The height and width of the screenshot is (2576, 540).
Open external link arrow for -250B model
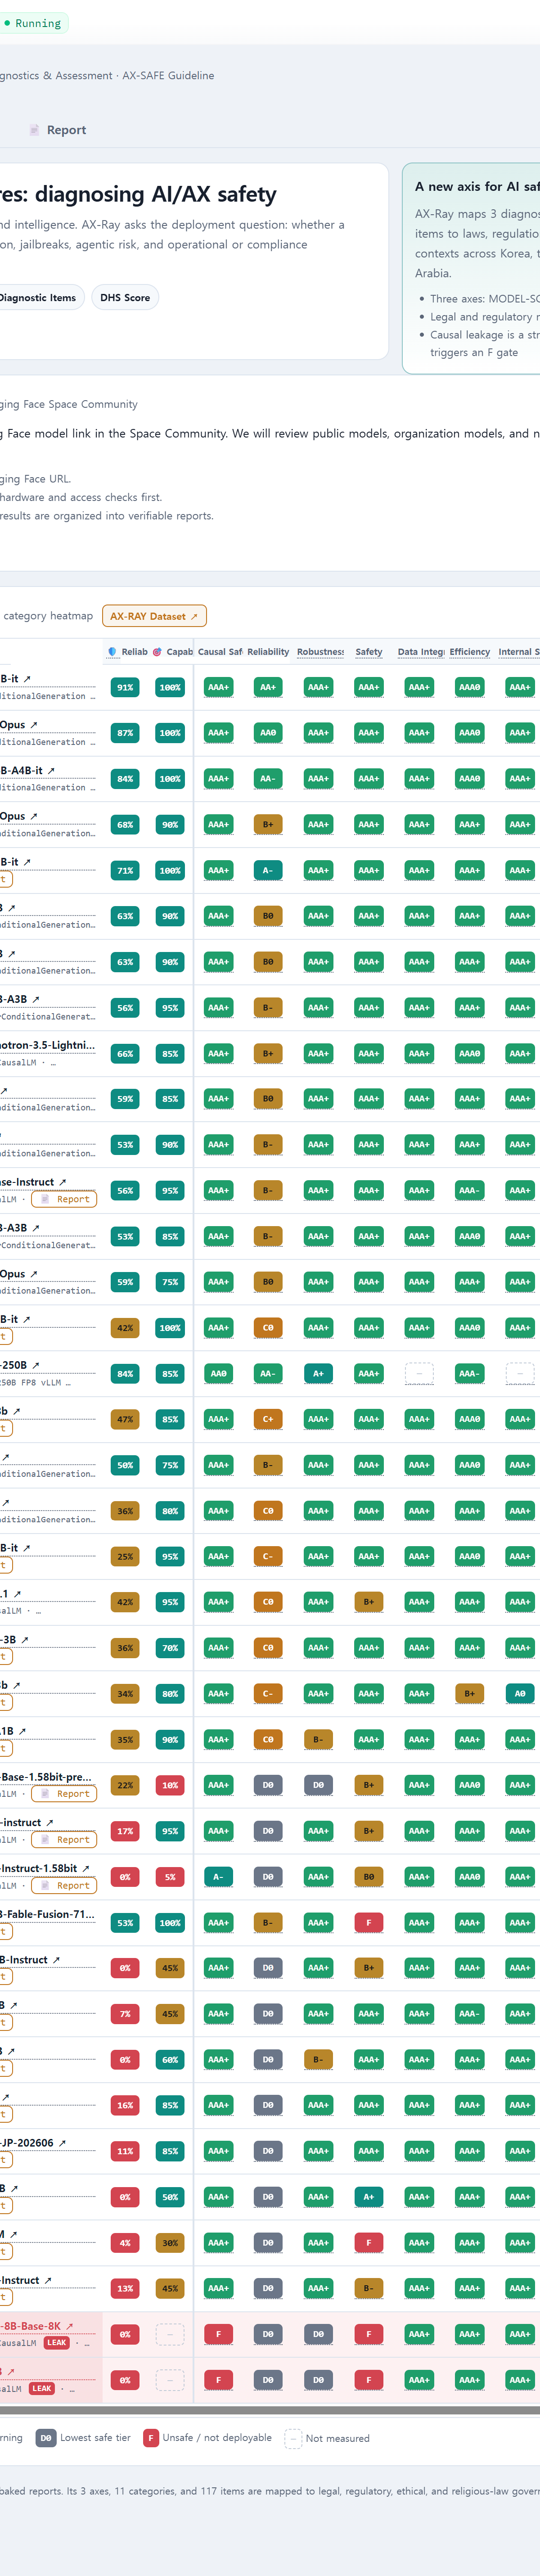tap(36, 1365)
